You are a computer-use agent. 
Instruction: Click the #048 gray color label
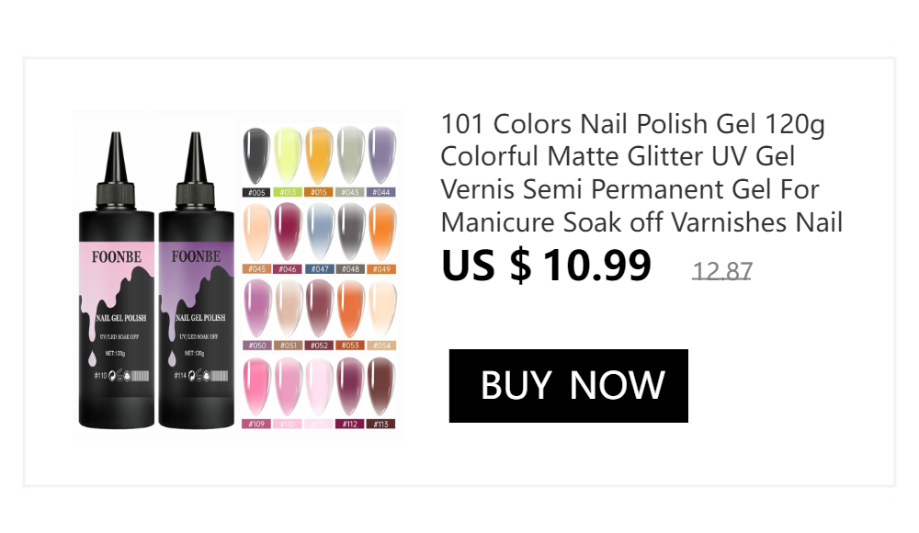350,269
